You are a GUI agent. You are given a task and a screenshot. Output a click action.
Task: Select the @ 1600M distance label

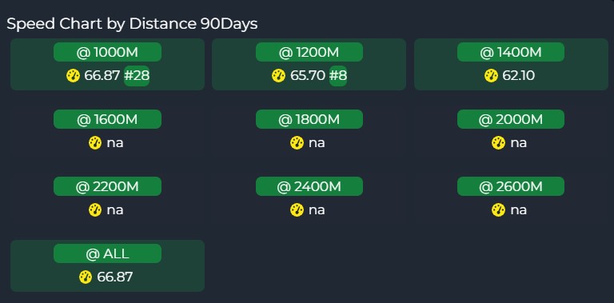pos(107,119)
